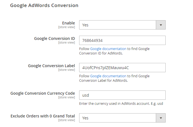Screen dimensions: 193x127
Task: Click the Google Conversion Label input field
Action: tap(122, 68)
